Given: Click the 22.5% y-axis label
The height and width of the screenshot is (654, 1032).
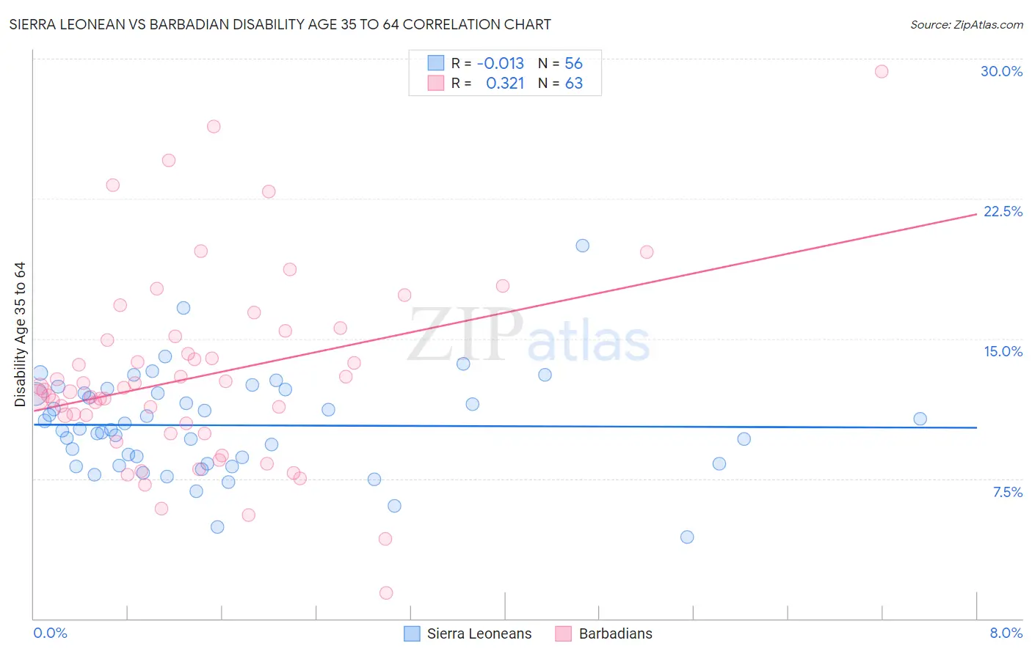Looking at the screenshot, I should (1003, 211).
